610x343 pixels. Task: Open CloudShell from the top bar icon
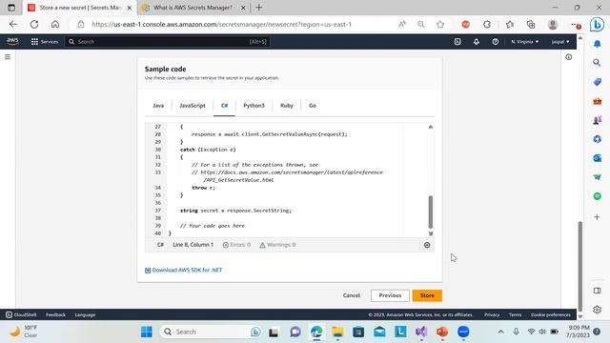[457, 42]
